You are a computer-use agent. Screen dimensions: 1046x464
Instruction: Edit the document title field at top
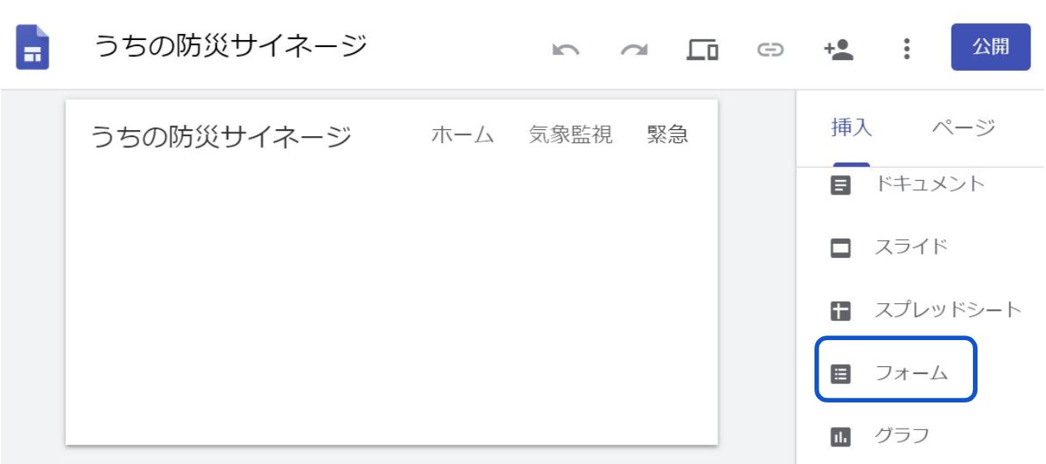click(x=231, y=47)
